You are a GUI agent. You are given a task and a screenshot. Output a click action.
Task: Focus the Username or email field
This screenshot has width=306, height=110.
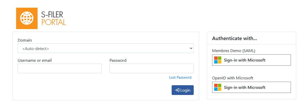pos(60,68)
